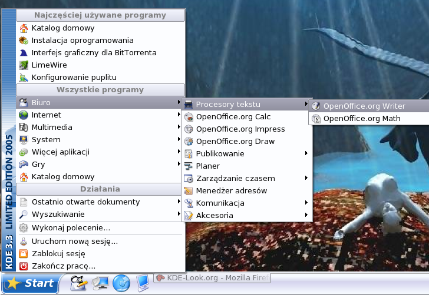Click the Akcesoria icon
Viewport: 429px width, 295px height.
[189, 215]
